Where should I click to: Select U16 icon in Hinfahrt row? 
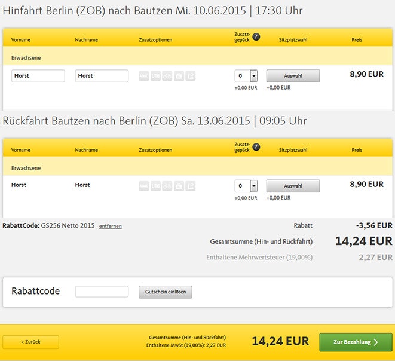point(155,76)
